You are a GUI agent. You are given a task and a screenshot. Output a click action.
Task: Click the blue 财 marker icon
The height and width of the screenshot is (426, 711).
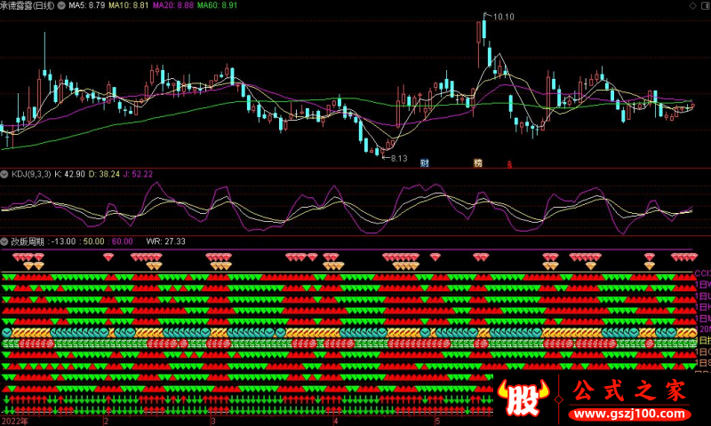(x=425, y=163)
